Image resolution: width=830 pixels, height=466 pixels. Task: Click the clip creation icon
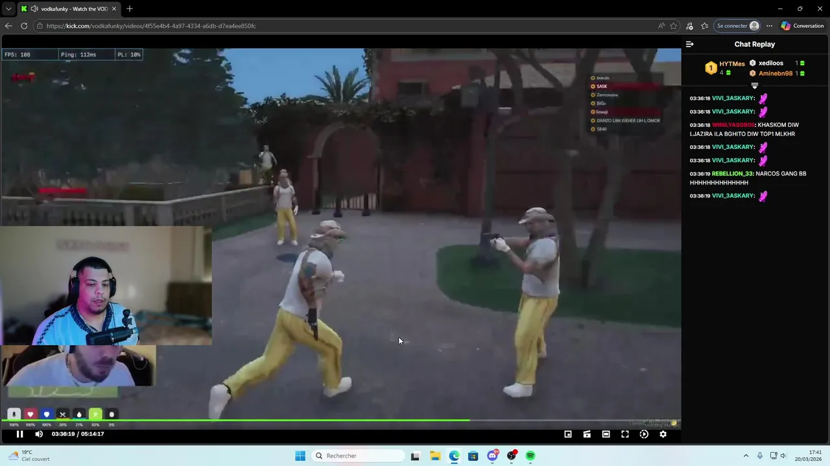587,434
